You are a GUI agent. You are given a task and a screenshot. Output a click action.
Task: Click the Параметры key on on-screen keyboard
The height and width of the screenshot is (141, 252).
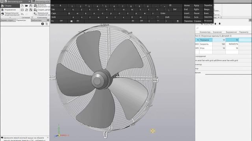[188, 21]
